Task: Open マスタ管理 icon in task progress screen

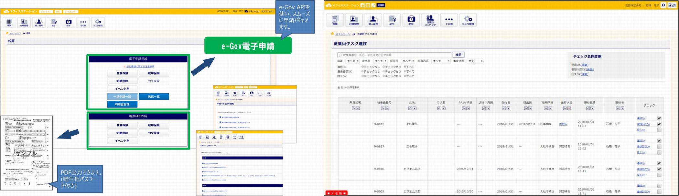Action: [468, 20]
